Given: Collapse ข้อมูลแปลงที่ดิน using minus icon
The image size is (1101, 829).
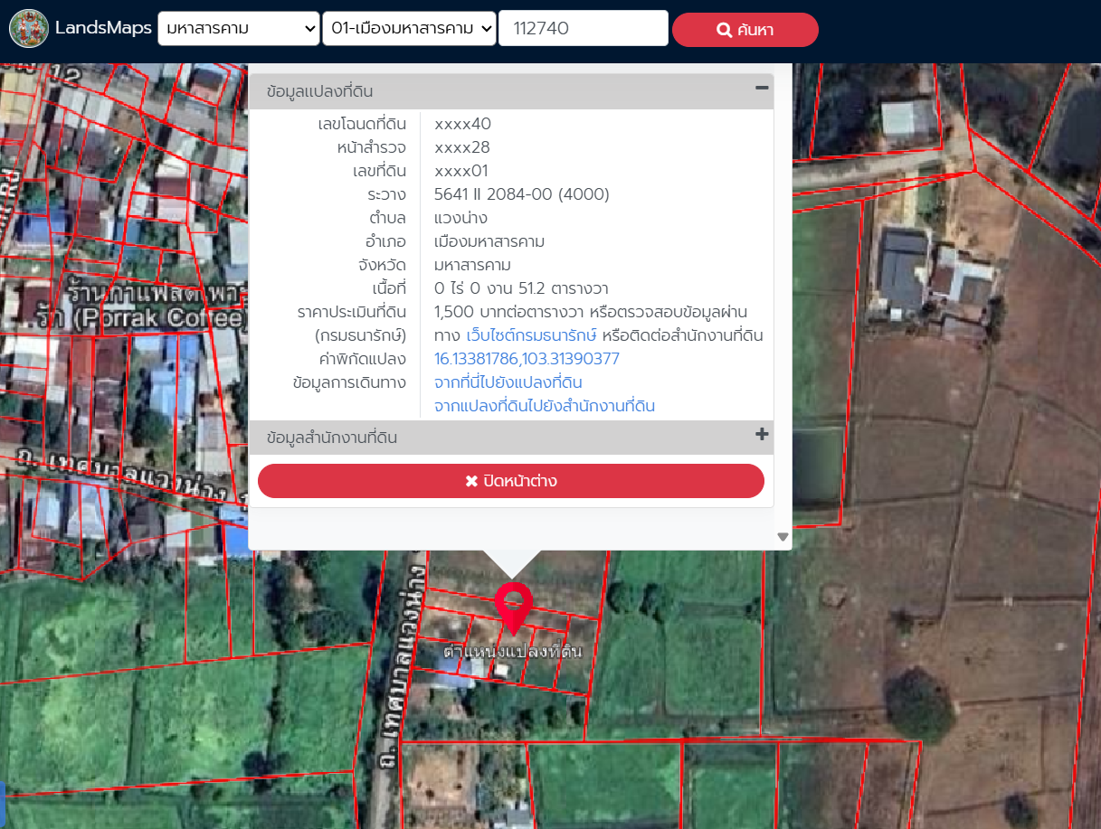Looking at the screenshot, I should point(762,88).
